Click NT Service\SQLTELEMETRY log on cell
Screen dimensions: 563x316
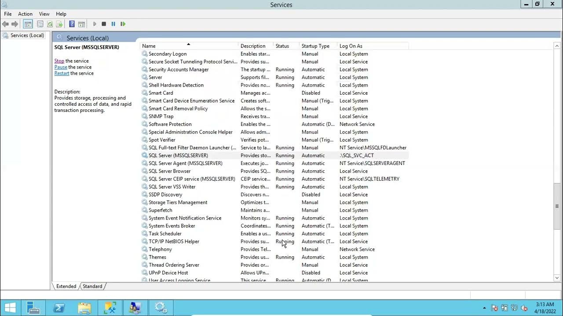tap(369, 179)
